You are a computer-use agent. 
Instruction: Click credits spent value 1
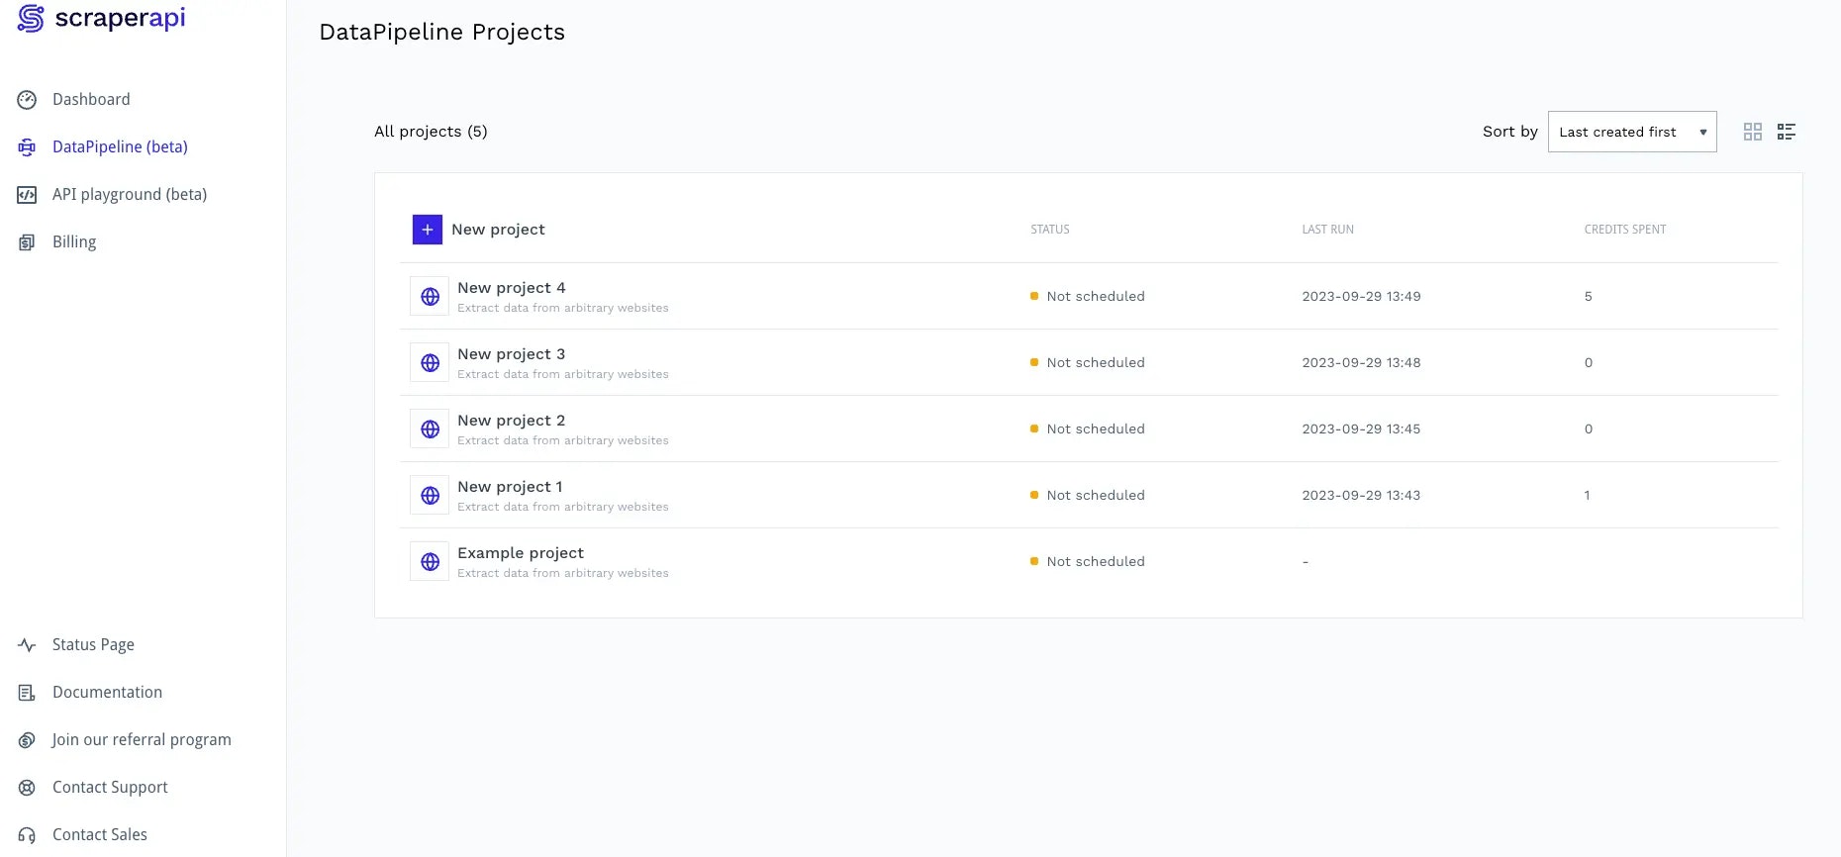coord(1587,495)
